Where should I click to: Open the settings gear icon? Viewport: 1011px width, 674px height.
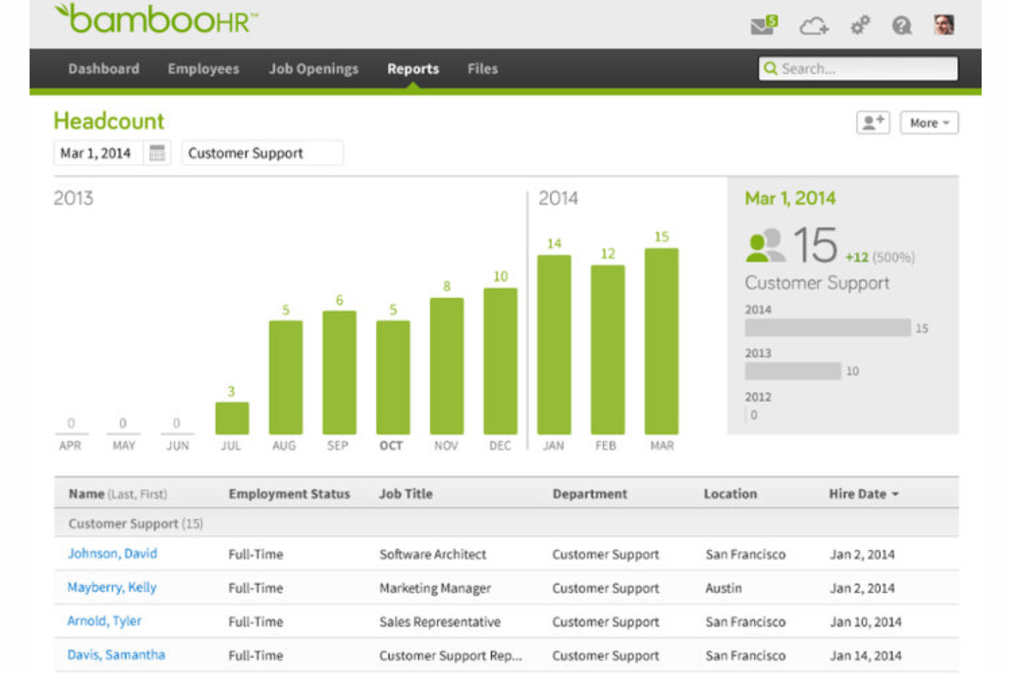point(859,25)
